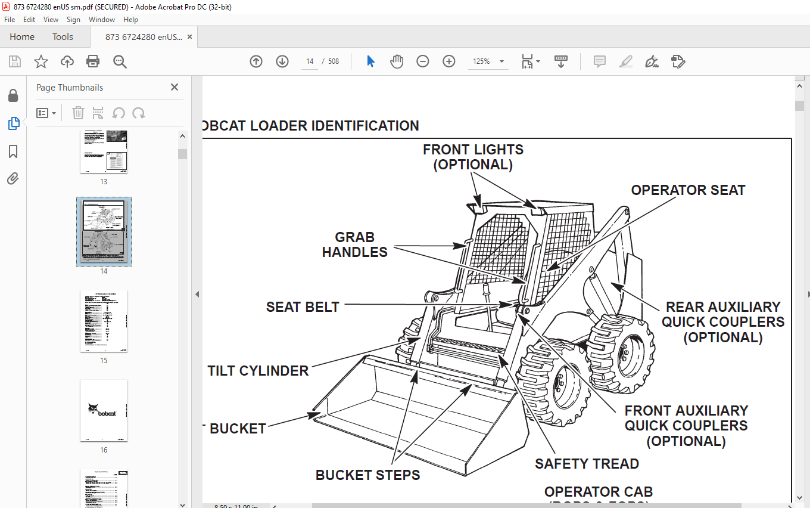
Task: Click the BUCKET STEPS label
Action: (368, 475)
